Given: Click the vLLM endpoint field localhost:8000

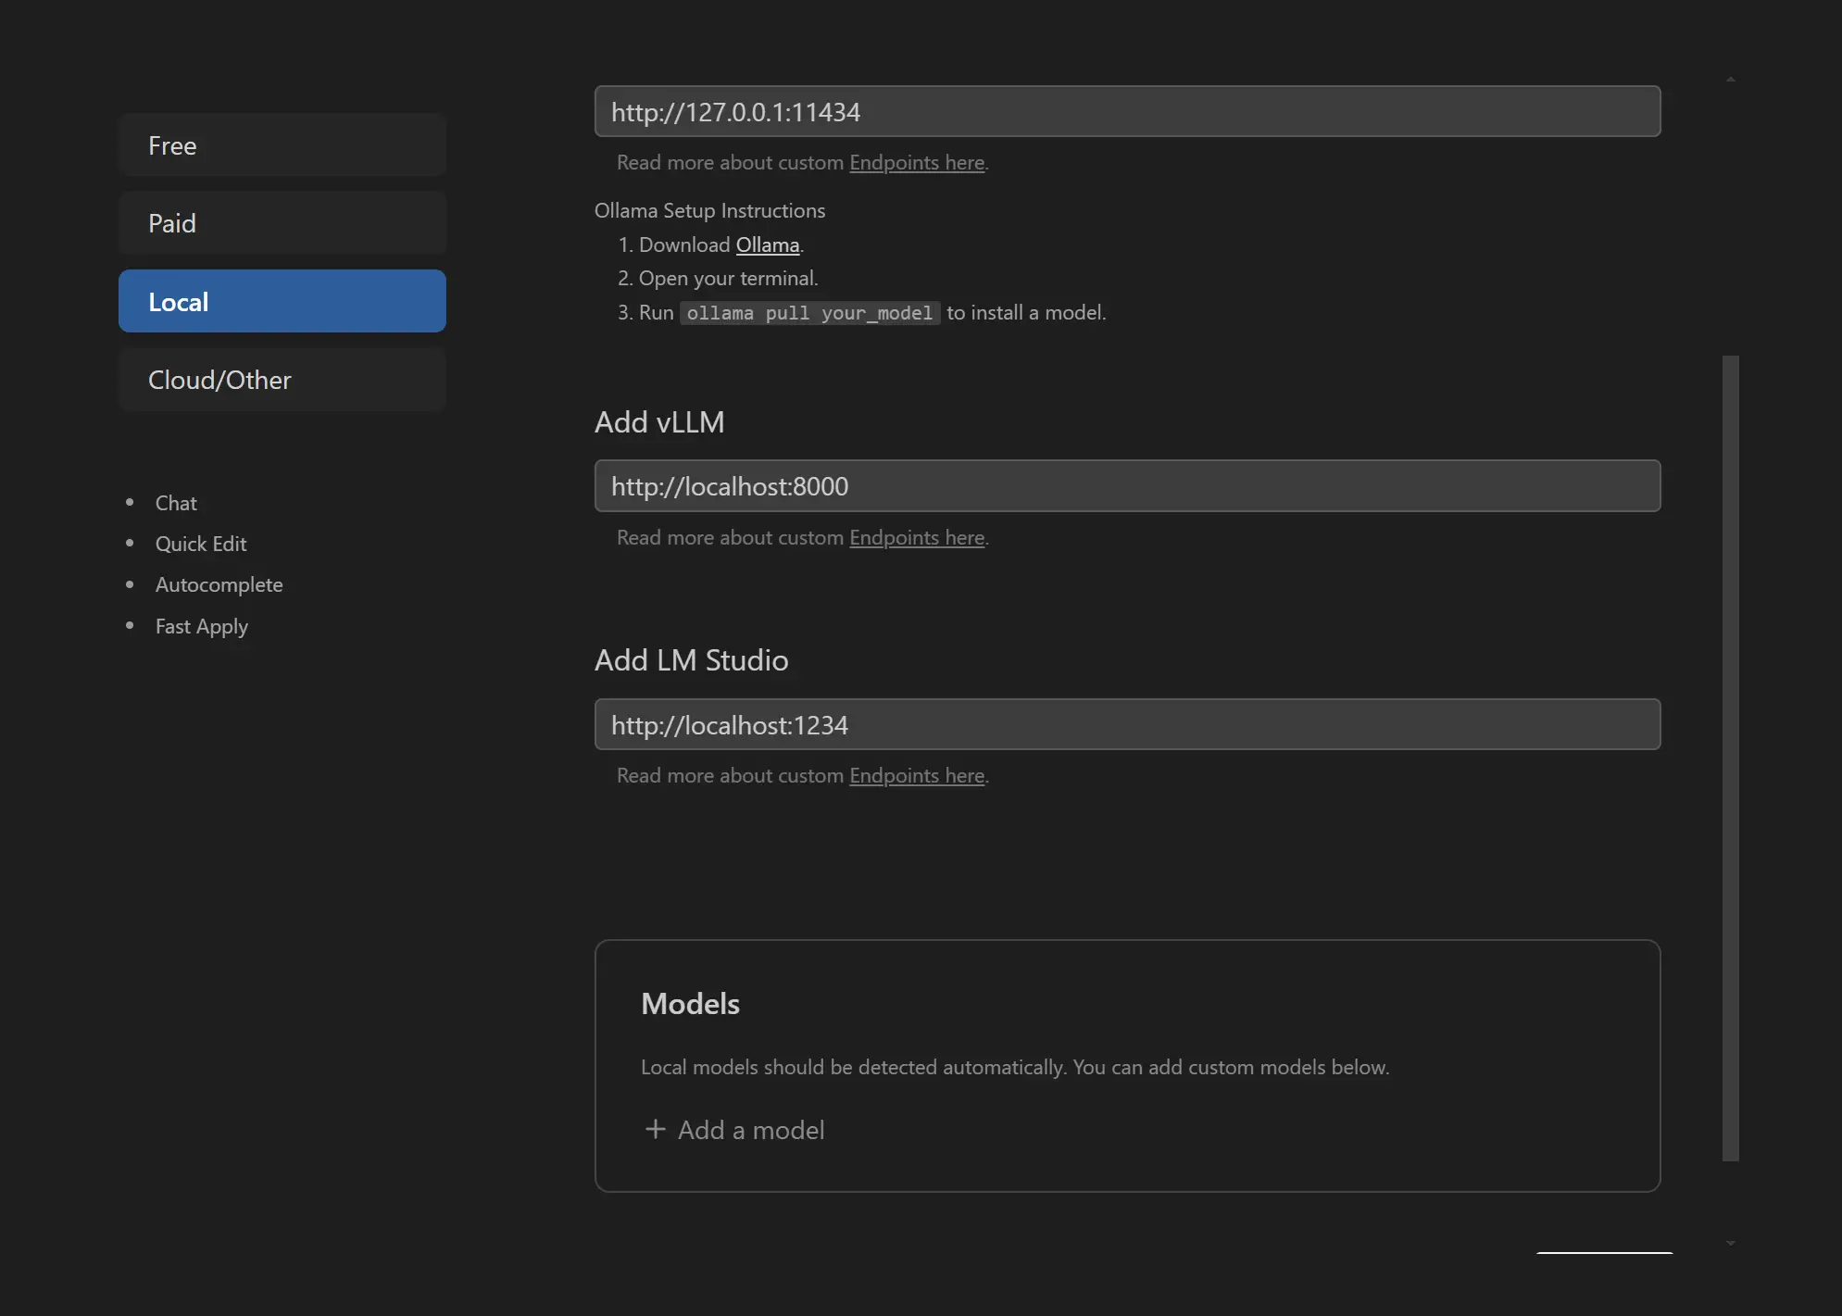Looking at the screenshot, I should pyautogui.click(x=1127, y=485).
